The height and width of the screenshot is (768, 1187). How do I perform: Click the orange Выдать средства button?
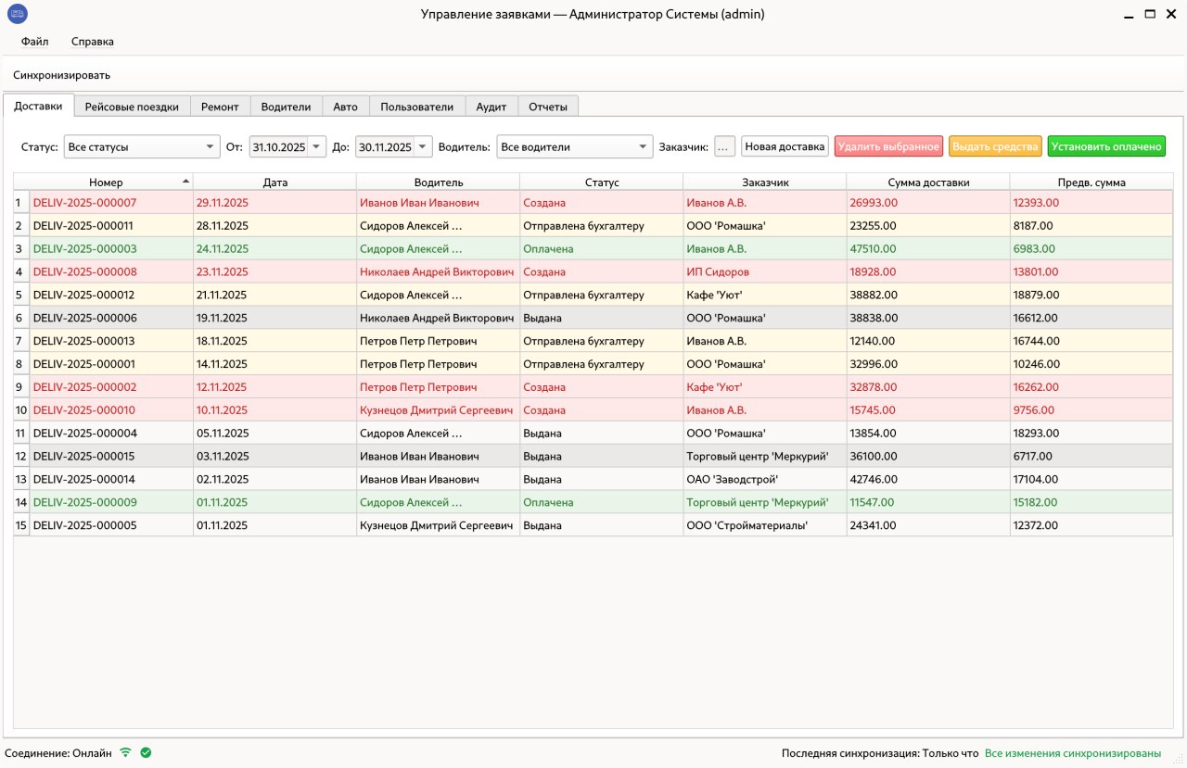pos(995,146)
